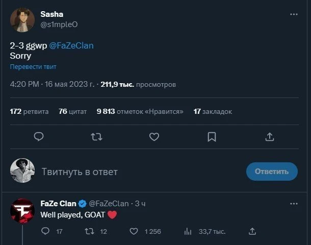This screenshot has height=245, width=311.
Task: Open more options on the FaZe Clan reply
Action: pos(294,204)
